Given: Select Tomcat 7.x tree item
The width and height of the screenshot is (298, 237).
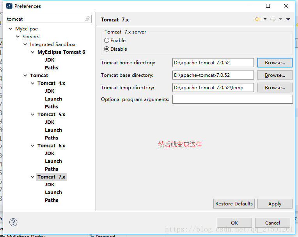Looking at the screenshot, I should click(51, 177).
